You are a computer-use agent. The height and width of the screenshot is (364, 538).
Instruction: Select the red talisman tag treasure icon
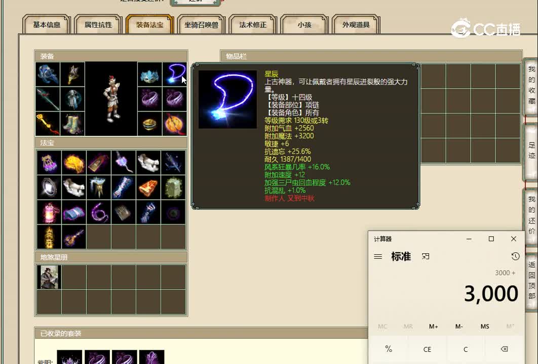tap(99, 163)
